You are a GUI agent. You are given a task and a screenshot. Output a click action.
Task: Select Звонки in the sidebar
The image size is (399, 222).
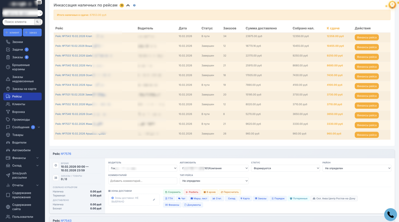point(17,42)
